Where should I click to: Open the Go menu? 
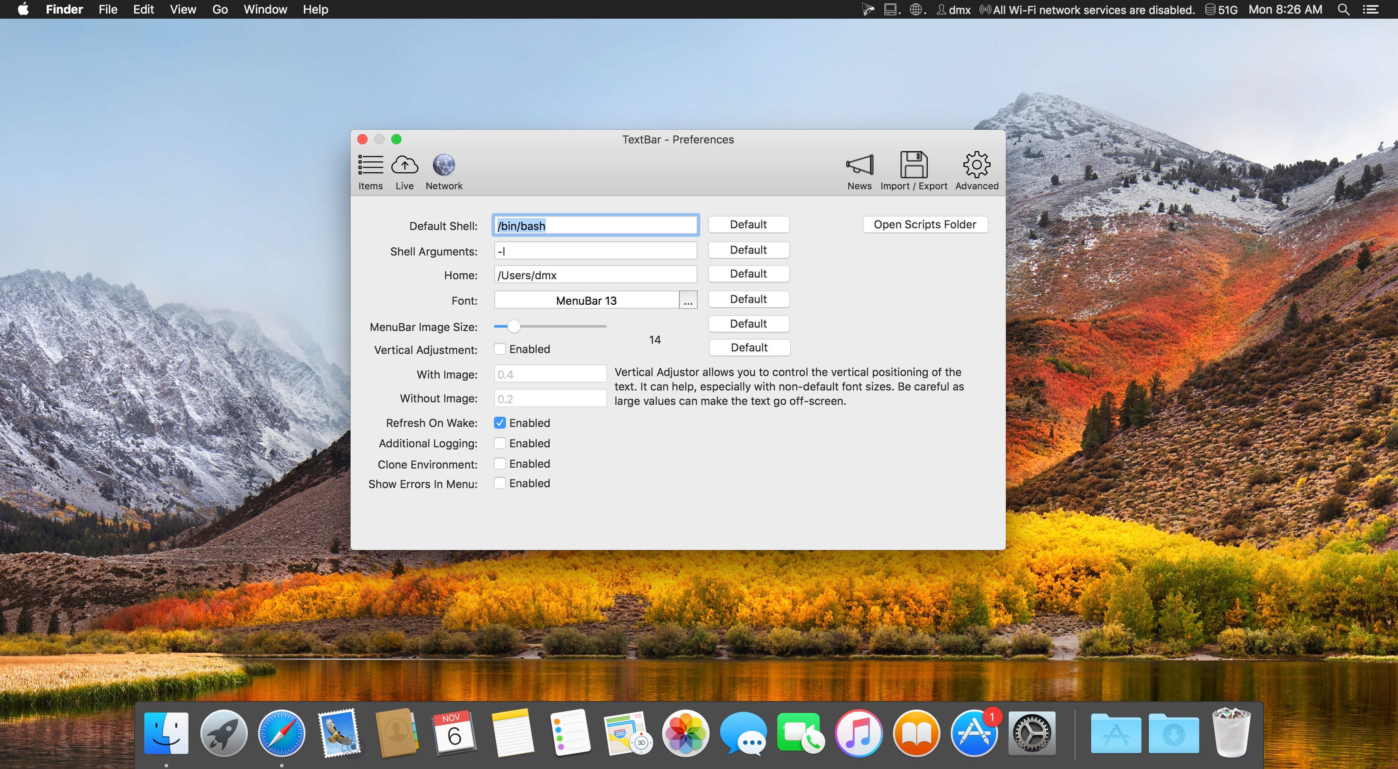pos(220,9)
